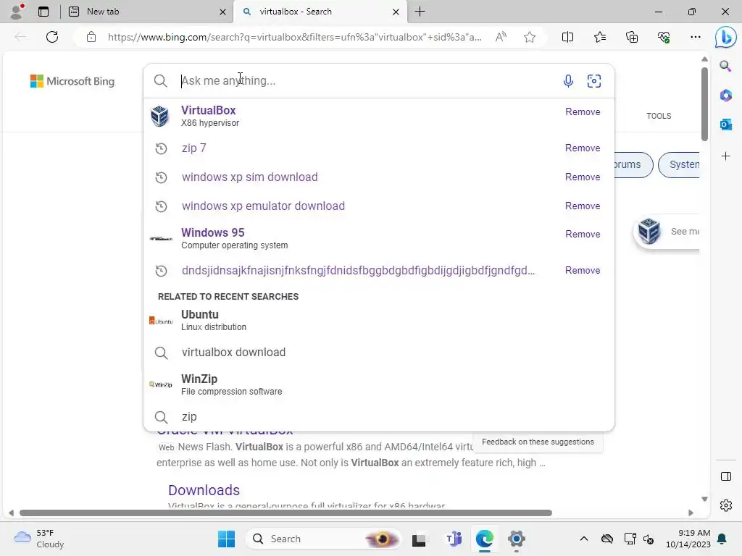Select 'virtualbox download' suggestion
Viewport: 742px width, 556px height.
point(378,353)
